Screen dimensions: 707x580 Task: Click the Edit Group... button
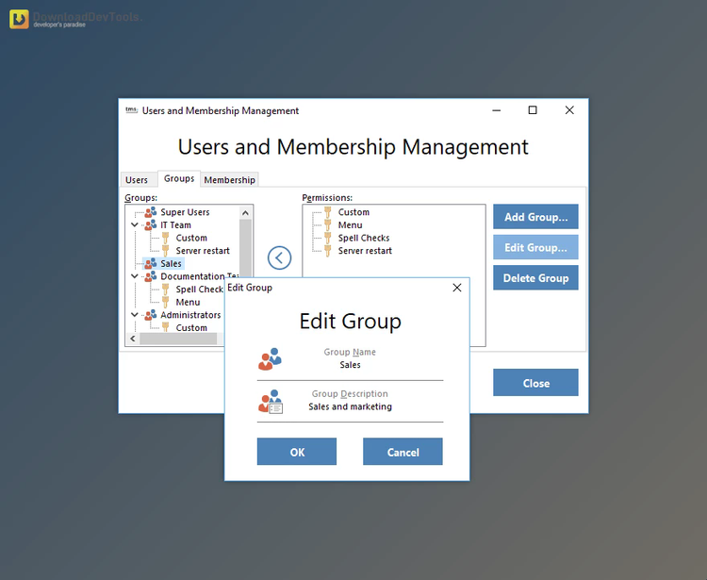click(x=535, y=248)
